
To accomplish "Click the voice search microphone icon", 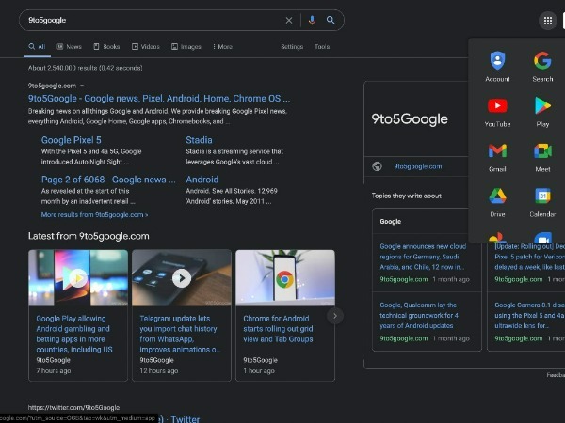I will tap(312, 20).
